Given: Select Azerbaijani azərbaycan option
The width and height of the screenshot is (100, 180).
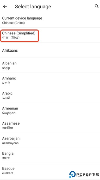Looking at the screenshot, I should coord(50,141).
